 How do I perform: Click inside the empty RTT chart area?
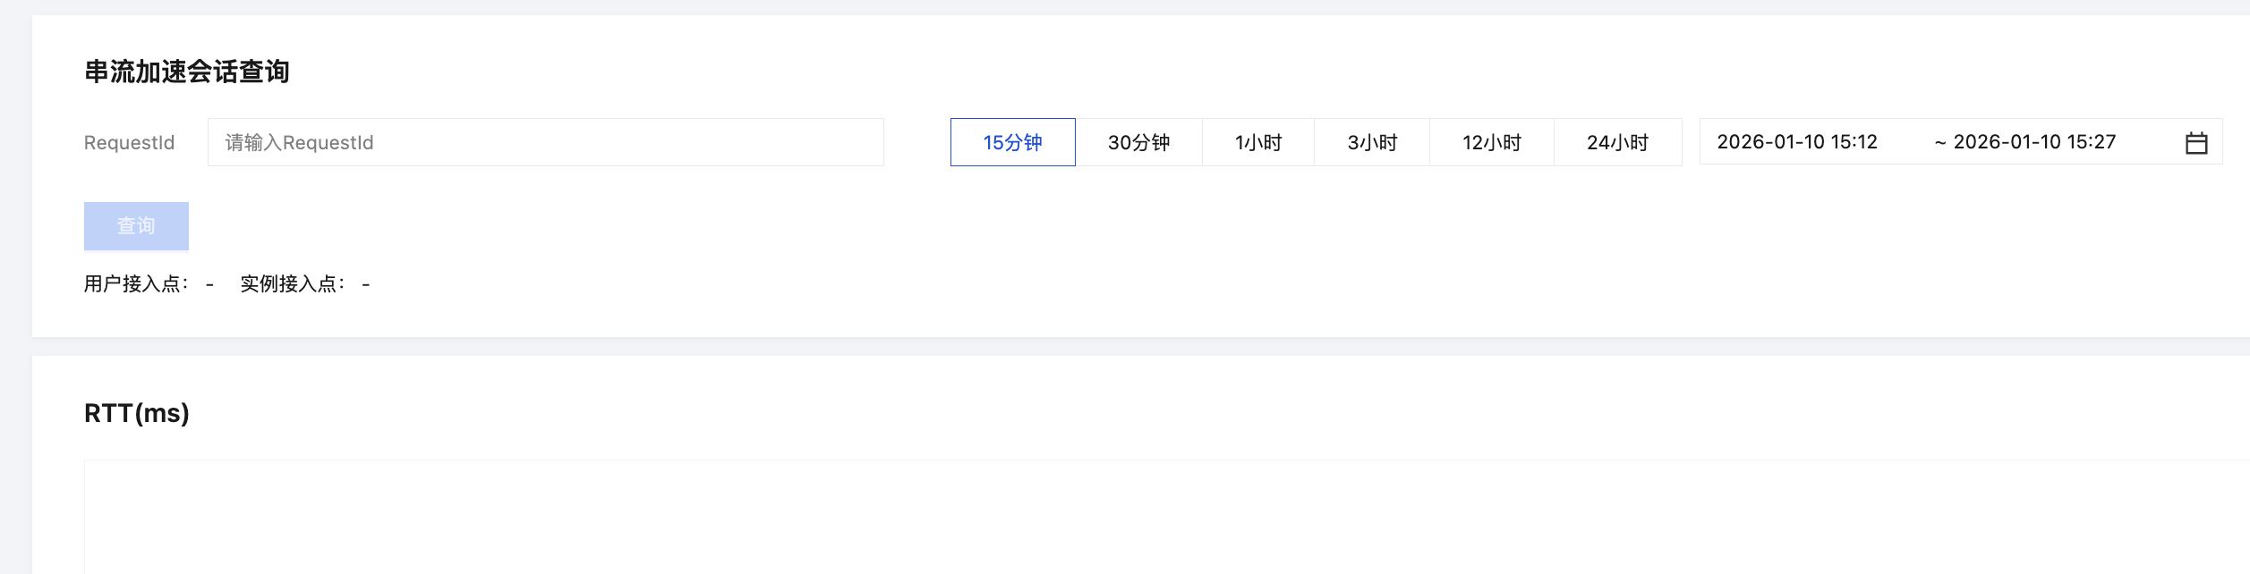(1163, 519)
